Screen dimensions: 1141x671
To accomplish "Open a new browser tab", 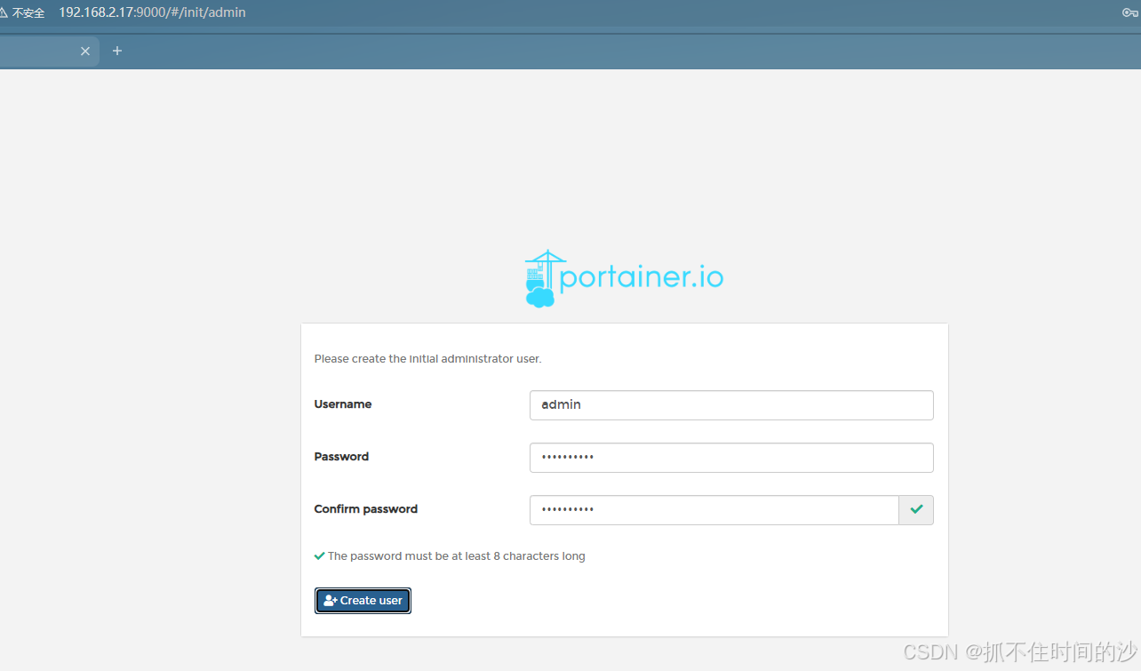I will [x=116, y=52].
